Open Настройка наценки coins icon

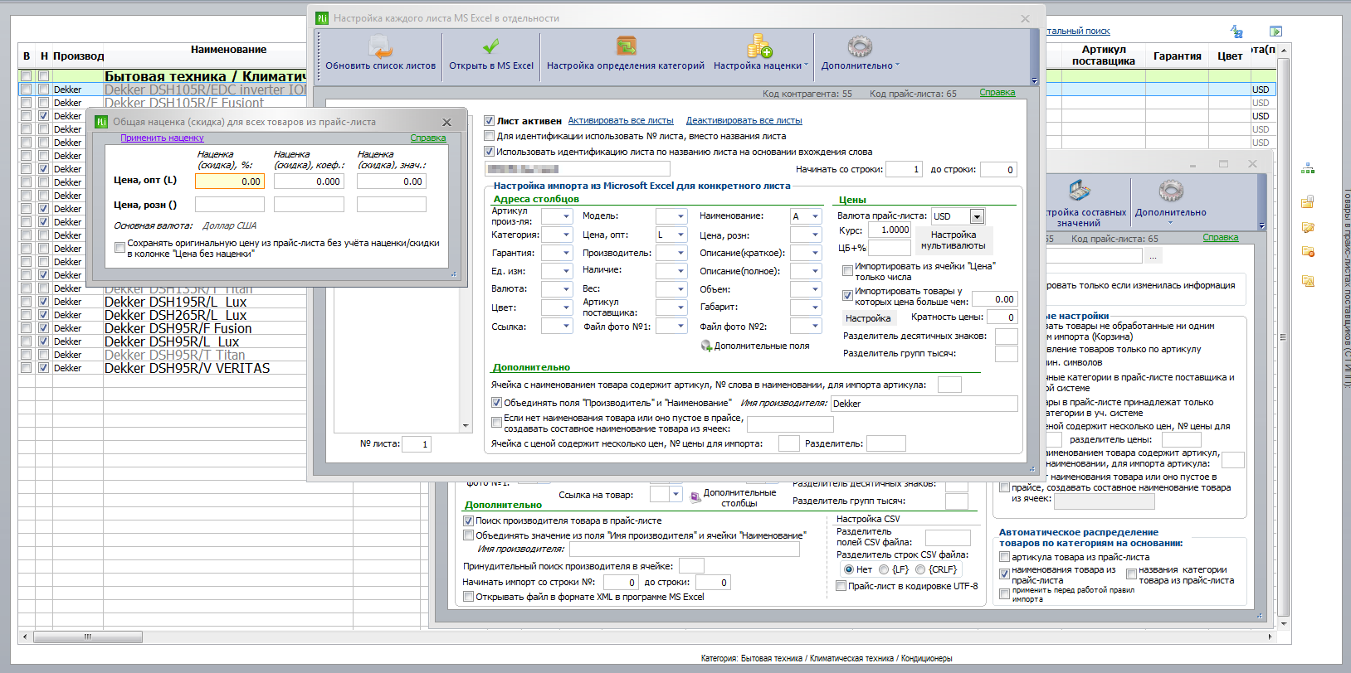pos(759,46)
